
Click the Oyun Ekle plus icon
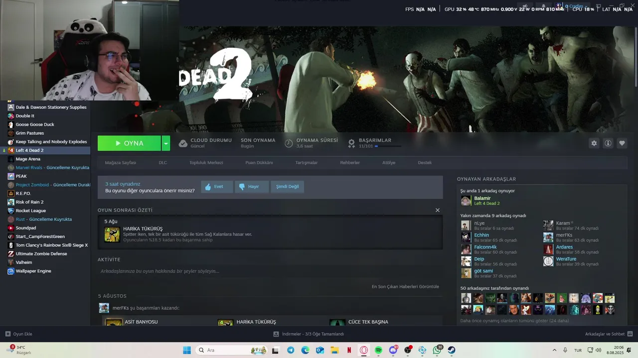pyautogui.click(x=8, y=334)
